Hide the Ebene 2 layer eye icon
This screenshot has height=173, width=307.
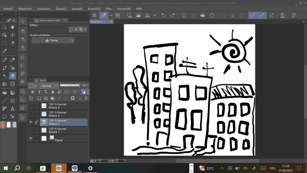(x=31, y=122)
